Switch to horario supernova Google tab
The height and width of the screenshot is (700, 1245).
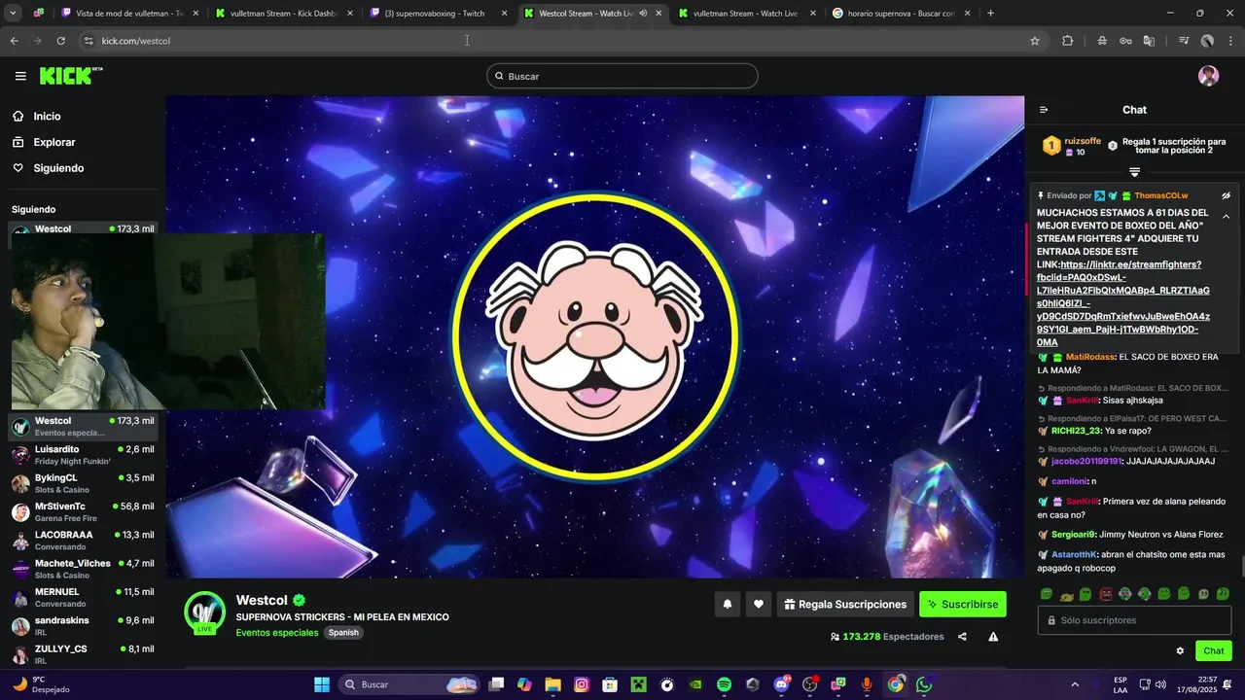point(901,14)
